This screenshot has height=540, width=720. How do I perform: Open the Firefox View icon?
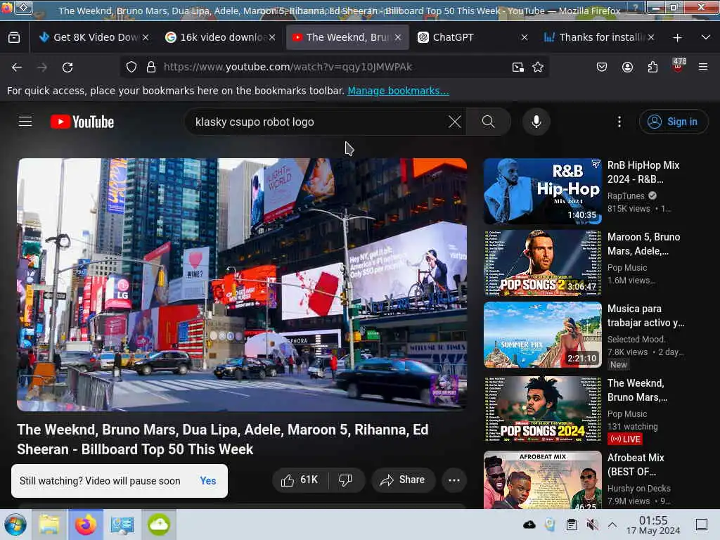(14, 37)
